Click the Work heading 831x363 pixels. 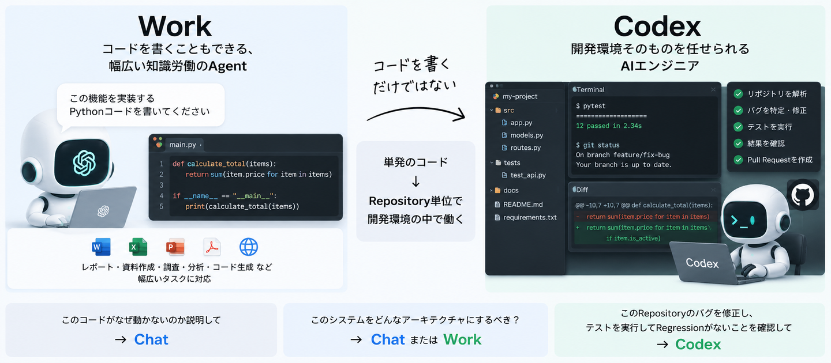coord(175,26)
